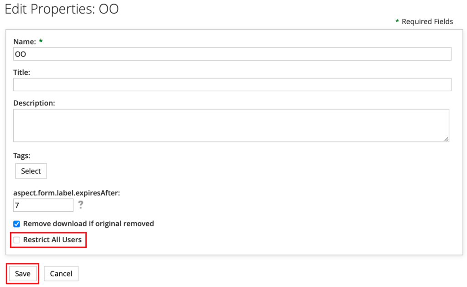Screen dimensions: 467x287
Task: Click the "Remove download if original removed" label
Action: coord(88,224)
